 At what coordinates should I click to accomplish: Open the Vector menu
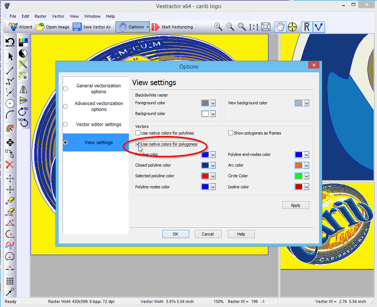coord(58,16)
